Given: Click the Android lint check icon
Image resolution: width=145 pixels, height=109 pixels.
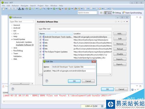Looking at the screenshot, I should pyautogui.click(x=34, y=9).
